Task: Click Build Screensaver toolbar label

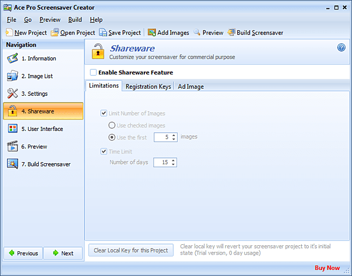Action: coord(260,33)
